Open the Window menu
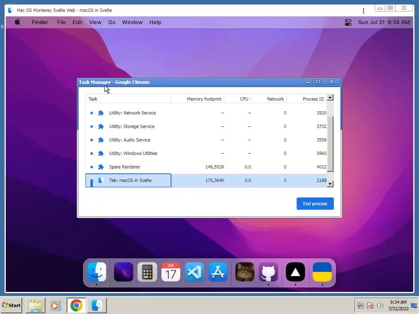 click(132, 22)
